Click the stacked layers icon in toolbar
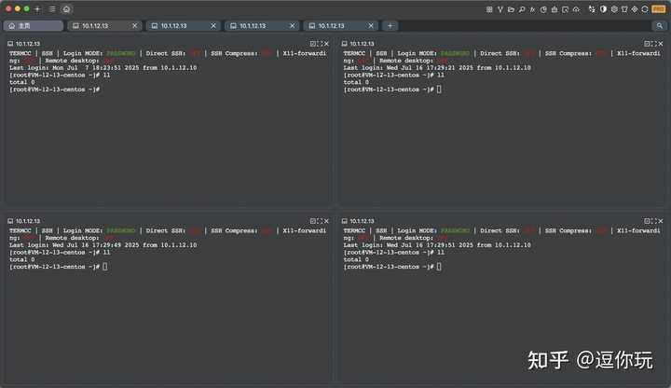Screen dimensions: 671x388 tap(614, 9)
